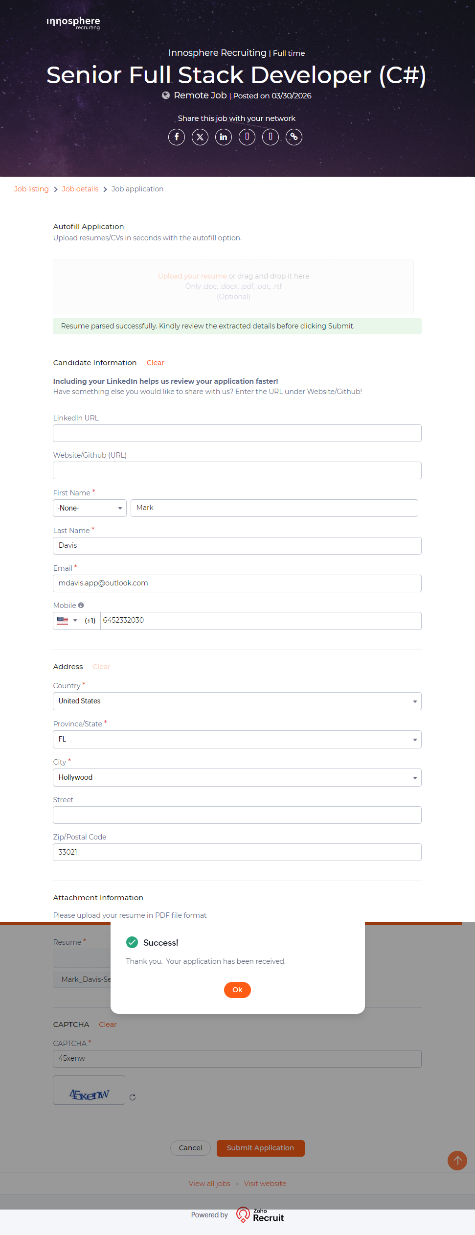
Task: Share the job on Facebook
Action: pos(177,137)
